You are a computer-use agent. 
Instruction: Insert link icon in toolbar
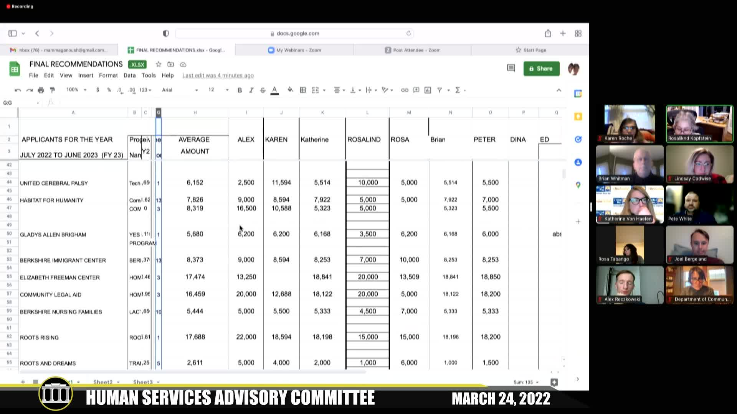tap(405, 90)
